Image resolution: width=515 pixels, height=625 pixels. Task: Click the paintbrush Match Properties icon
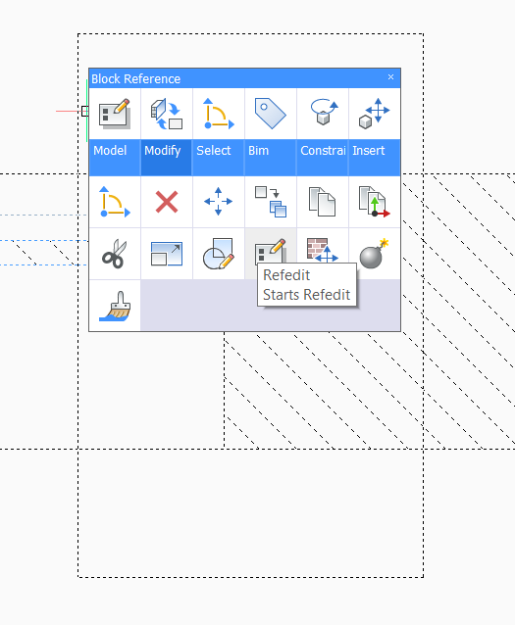coord(115,306)
